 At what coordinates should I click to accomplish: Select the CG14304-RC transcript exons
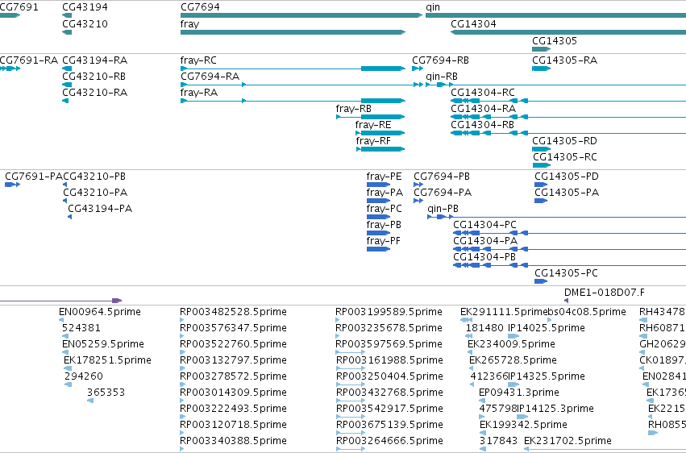pos(489,101)
